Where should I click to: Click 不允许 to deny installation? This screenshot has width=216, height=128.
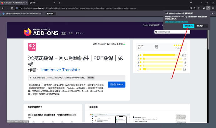[200, 26]
